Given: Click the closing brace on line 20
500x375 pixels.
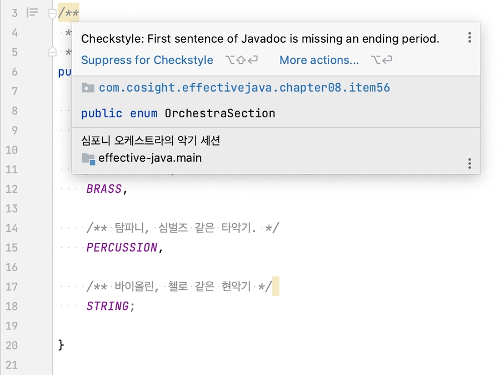Looking at the screenshot, I should (x=59, y=344).
